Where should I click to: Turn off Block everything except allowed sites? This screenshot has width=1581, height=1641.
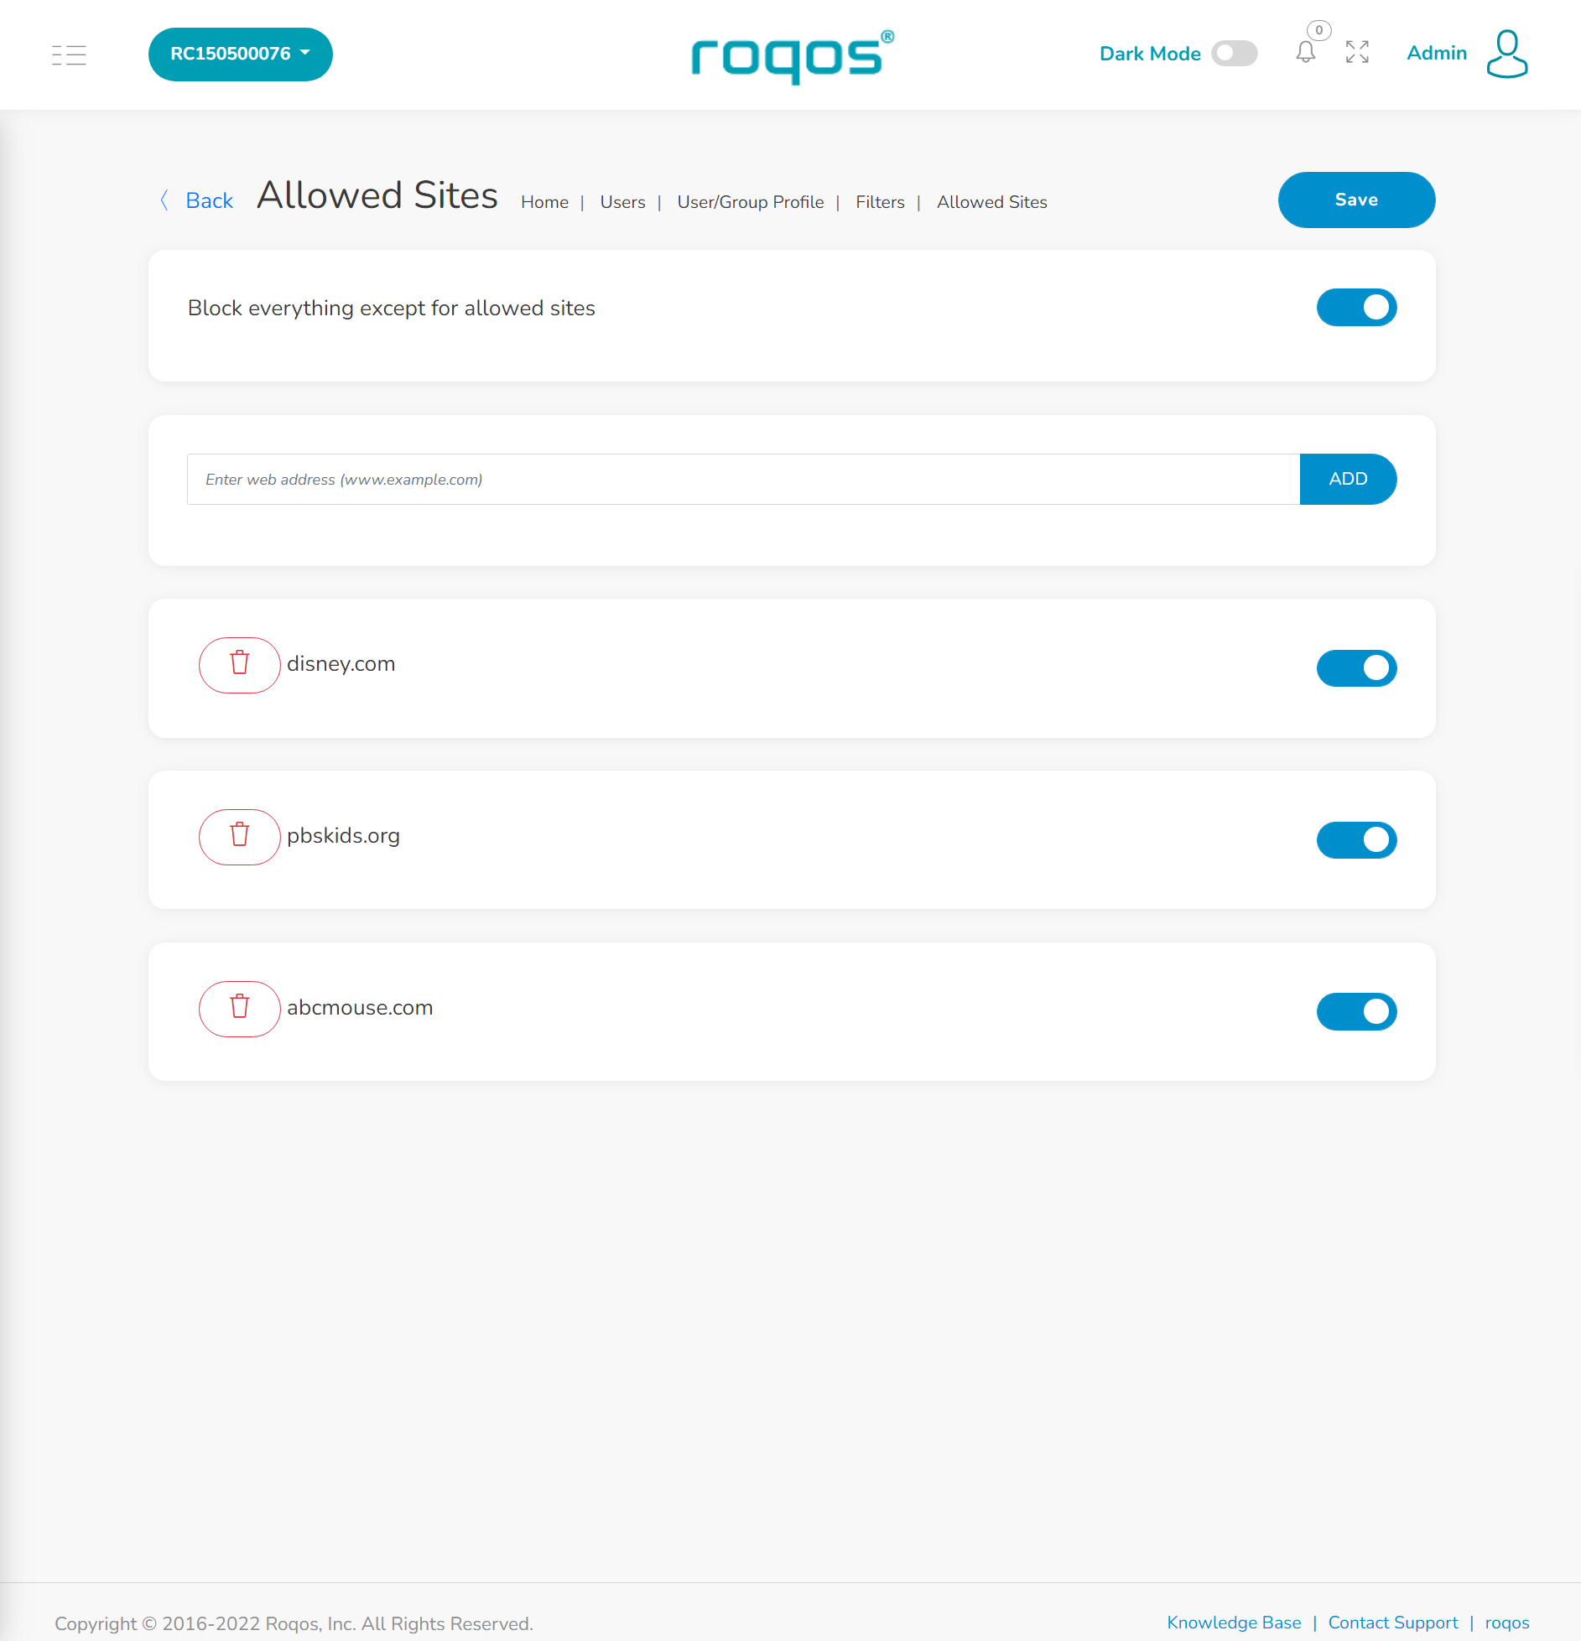pyautogui.click(x=1356, y=308)
